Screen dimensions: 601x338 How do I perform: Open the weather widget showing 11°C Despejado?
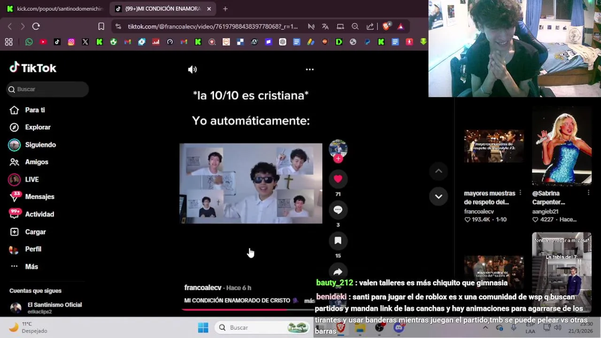click(x=28, y=328)
